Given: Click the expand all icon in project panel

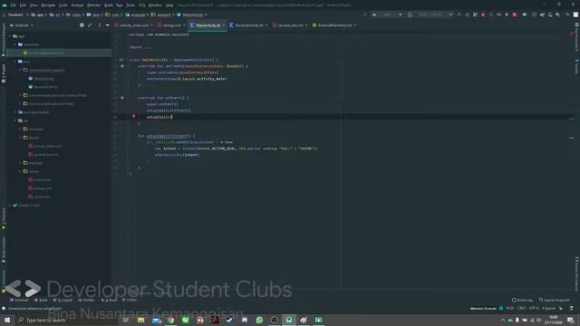Looking at the screenshot, I should click(x=90, y=25).
